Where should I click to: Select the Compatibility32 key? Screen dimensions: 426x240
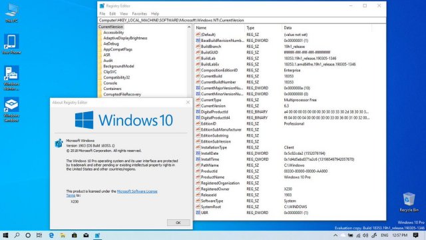[x=116, y=77]
